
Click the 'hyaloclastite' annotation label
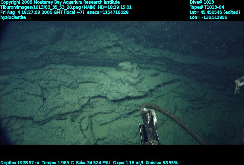[x=13, y=17]
